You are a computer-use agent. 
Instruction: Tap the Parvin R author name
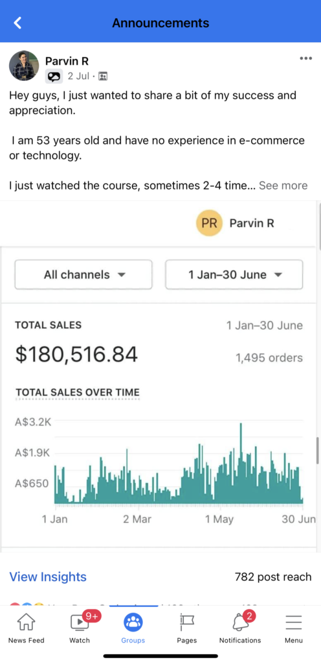click(x=67, y=61)
